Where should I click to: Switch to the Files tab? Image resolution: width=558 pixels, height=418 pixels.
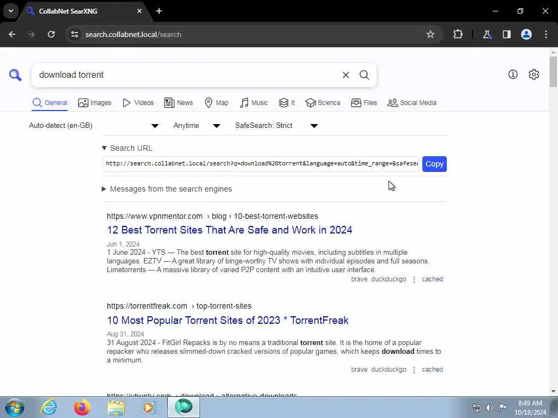coord(363,103)
